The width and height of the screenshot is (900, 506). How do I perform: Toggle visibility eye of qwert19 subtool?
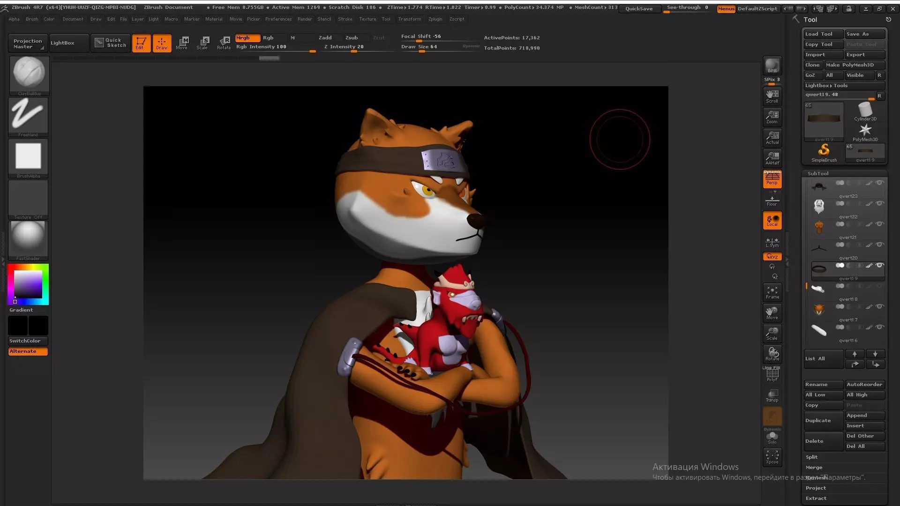879,265
